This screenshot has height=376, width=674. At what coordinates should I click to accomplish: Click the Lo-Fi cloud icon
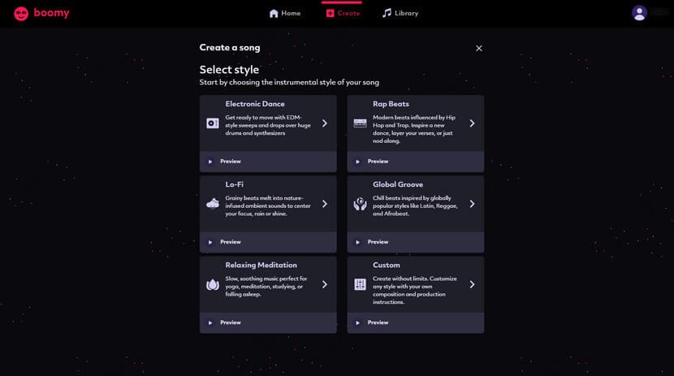tap(213, 204)
